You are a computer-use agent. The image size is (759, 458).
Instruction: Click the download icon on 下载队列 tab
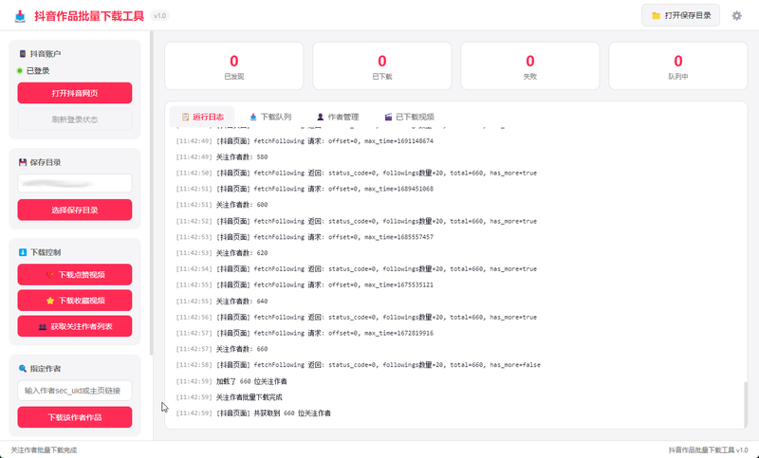coord(252,117)
